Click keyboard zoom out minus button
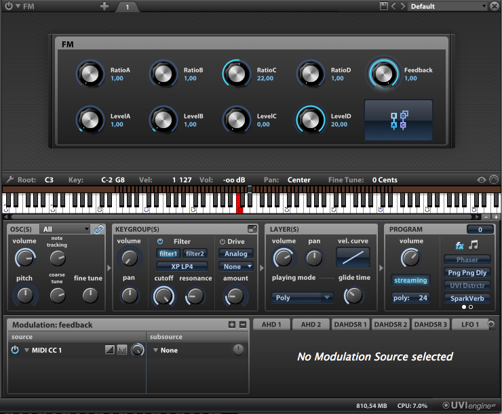This screenshot has height=414, width=502. click(486, 217)
